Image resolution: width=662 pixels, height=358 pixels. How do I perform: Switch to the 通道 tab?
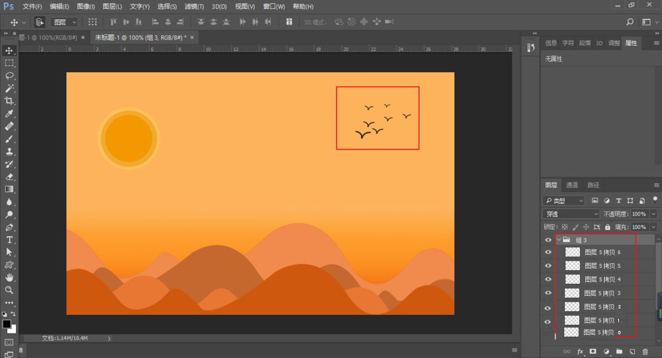point(572,185)
